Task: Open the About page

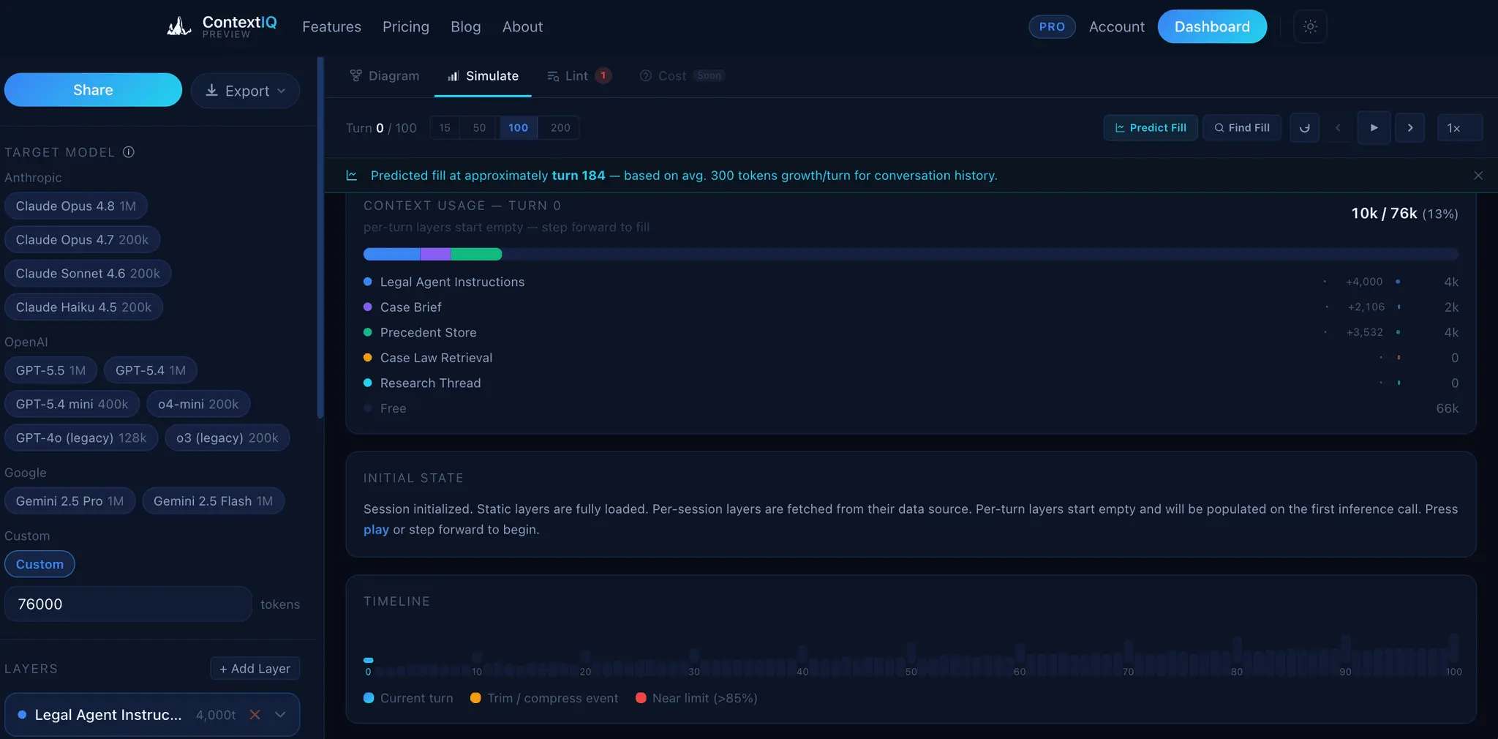Action: 522,27
